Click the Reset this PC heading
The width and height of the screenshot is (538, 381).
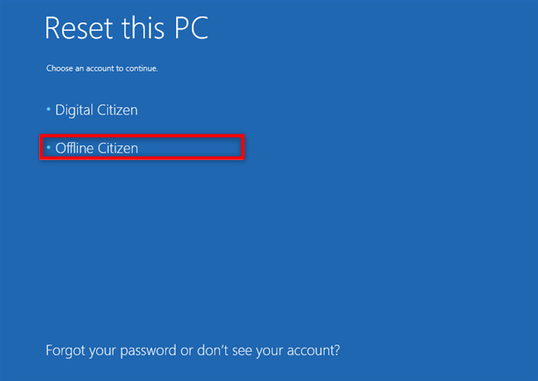pos(126,27)
